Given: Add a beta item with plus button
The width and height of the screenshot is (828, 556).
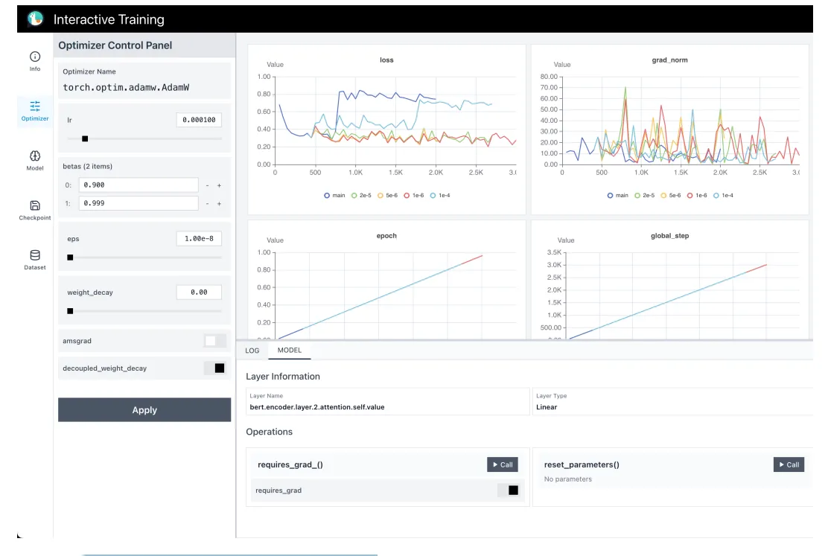Looking at the screenshot, I should coord(219,185).
